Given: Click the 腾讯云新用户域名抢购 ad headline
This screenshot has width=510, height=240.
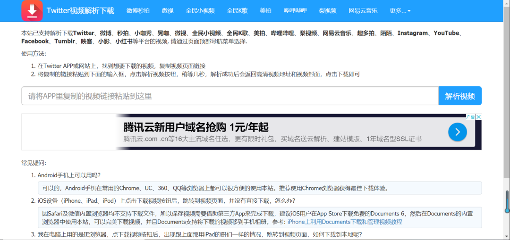Looking at the screenshot, I should [196, 127].
